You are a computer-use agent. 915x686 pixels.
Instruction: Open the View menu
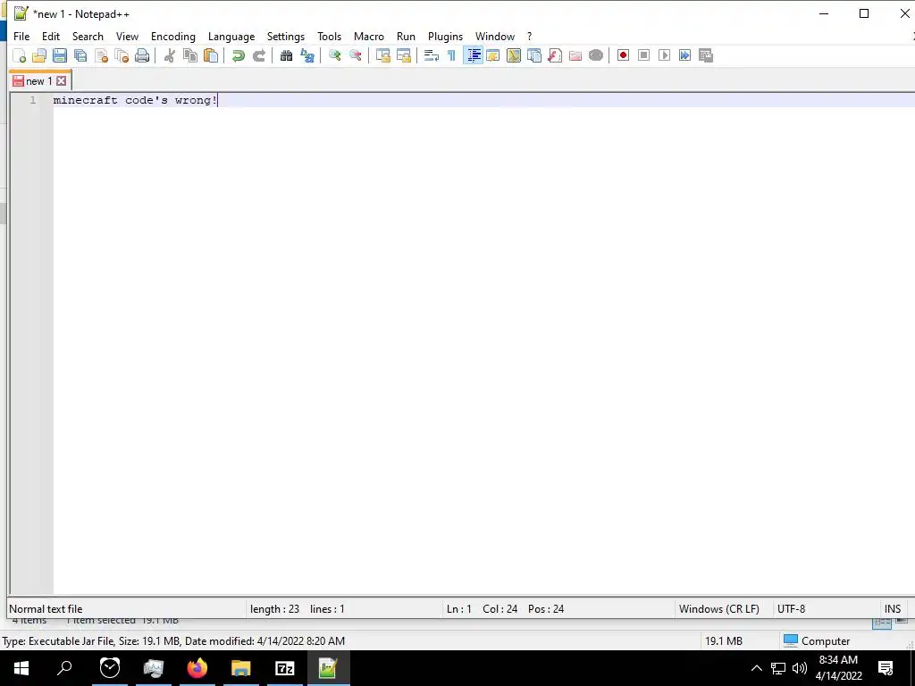pyautogui.click(x=127, y=36)
